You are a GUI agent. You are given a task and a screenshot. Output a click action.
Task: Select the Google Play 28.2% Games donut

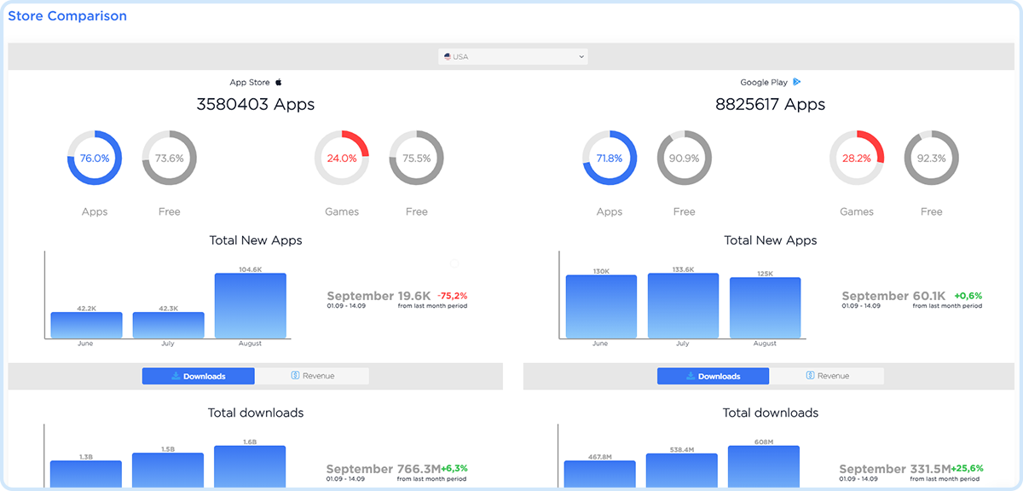[857, 158]
